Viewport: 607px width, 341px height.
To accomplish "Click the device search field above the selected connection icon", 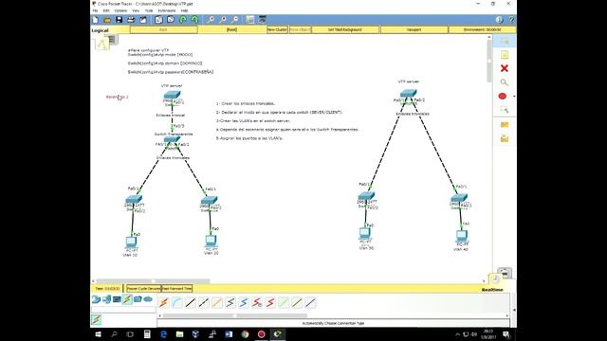I will pyautogui.click(x=123, y=310).
